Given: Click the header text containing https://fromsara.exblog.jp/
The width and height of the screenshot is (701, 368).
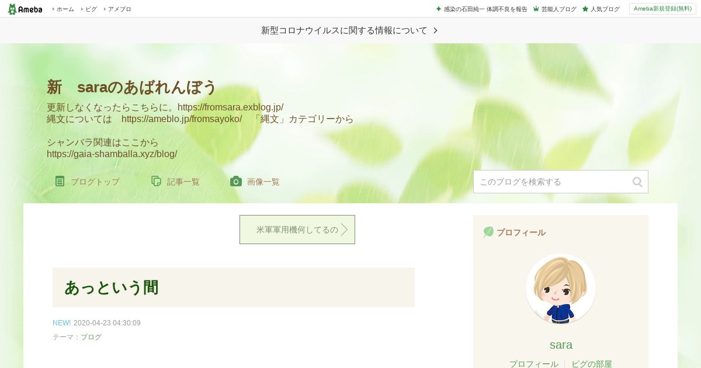Looking at the screenshot, I should pyautogui.click(x=165, y=107).
